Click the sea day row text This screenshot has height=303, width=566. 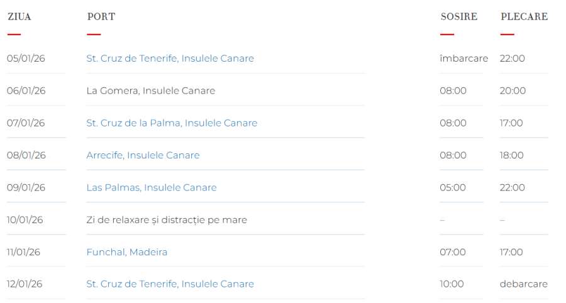(x=167, y=220)
